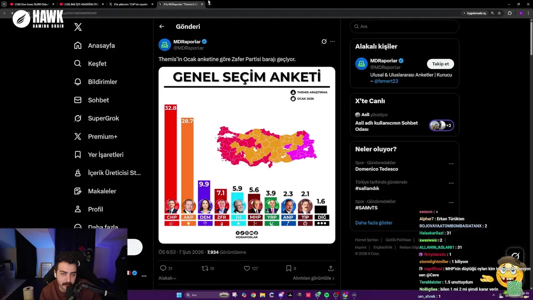Open Yer İşaretleri bookmarks
Viewport: 533px width, 300px height.
click(x=99, y=155)
